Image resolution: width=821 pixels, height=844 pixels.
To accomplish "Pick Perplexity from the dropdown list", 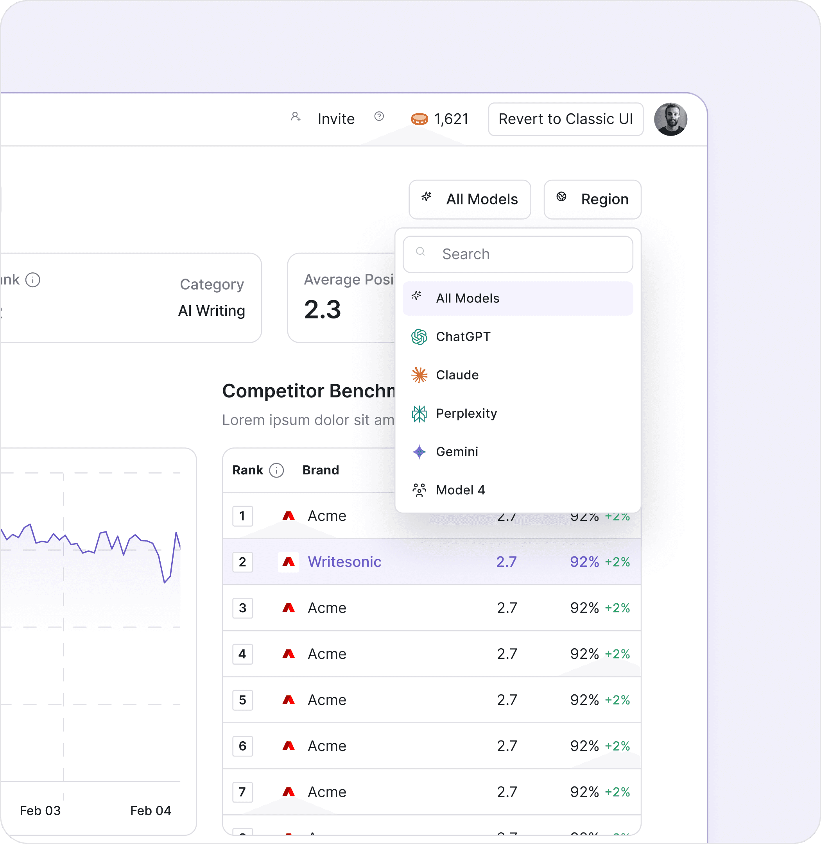I will pyautogui.click(x=466, y=413).
